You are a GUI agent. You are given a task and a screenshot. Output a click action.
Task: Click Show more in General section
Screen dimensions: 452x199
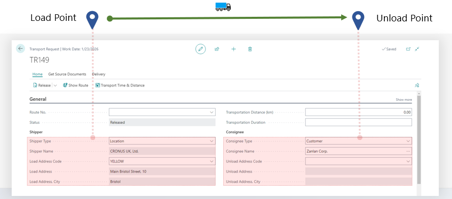click(404, 100)
